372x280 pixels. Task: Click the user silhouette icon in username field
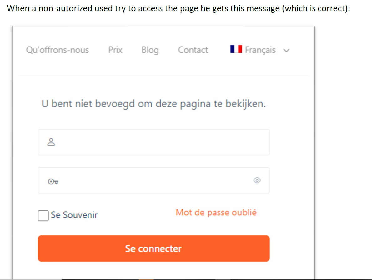click(51, 142)
